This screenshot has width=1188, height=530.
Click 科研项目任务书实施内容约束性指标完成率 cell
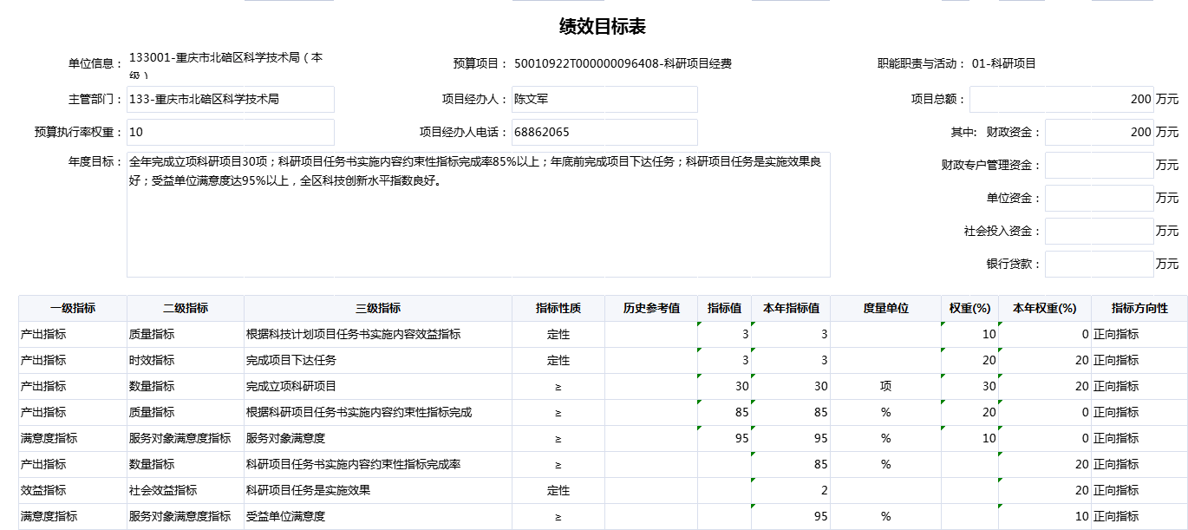click(x=378, y=464)
